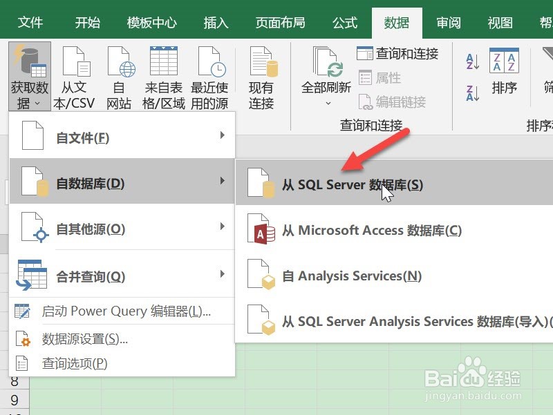Select 从 SQL Server Analysis Services 数据库(导入)
The image size is (553, 415).
click(x=394, y=321)
